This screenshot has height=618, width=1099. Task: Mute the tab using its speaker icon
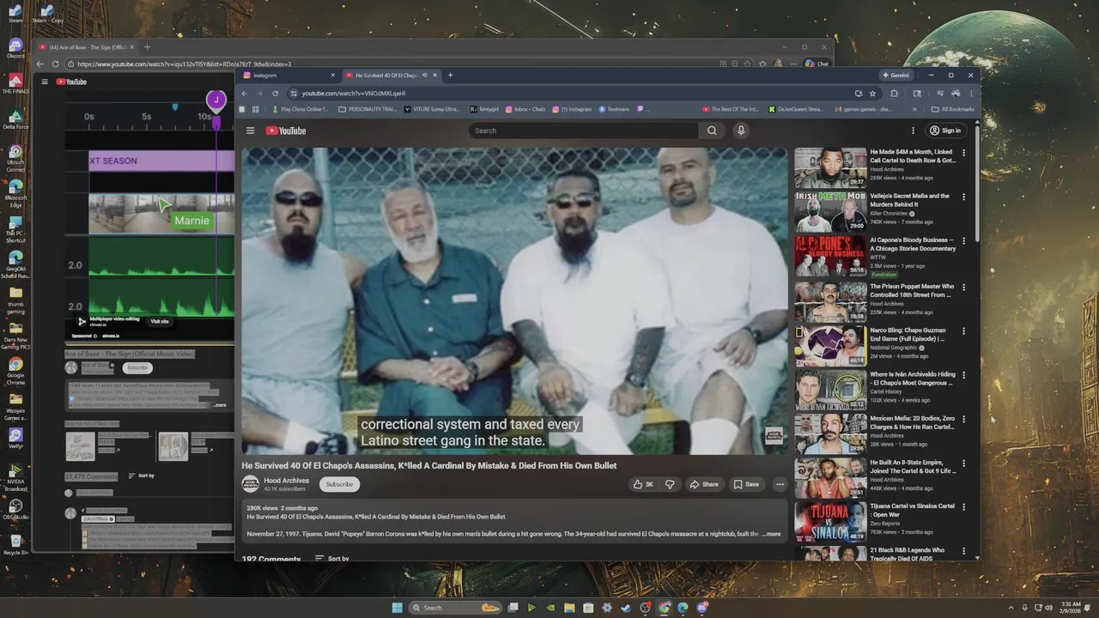(x=425, y=76)
